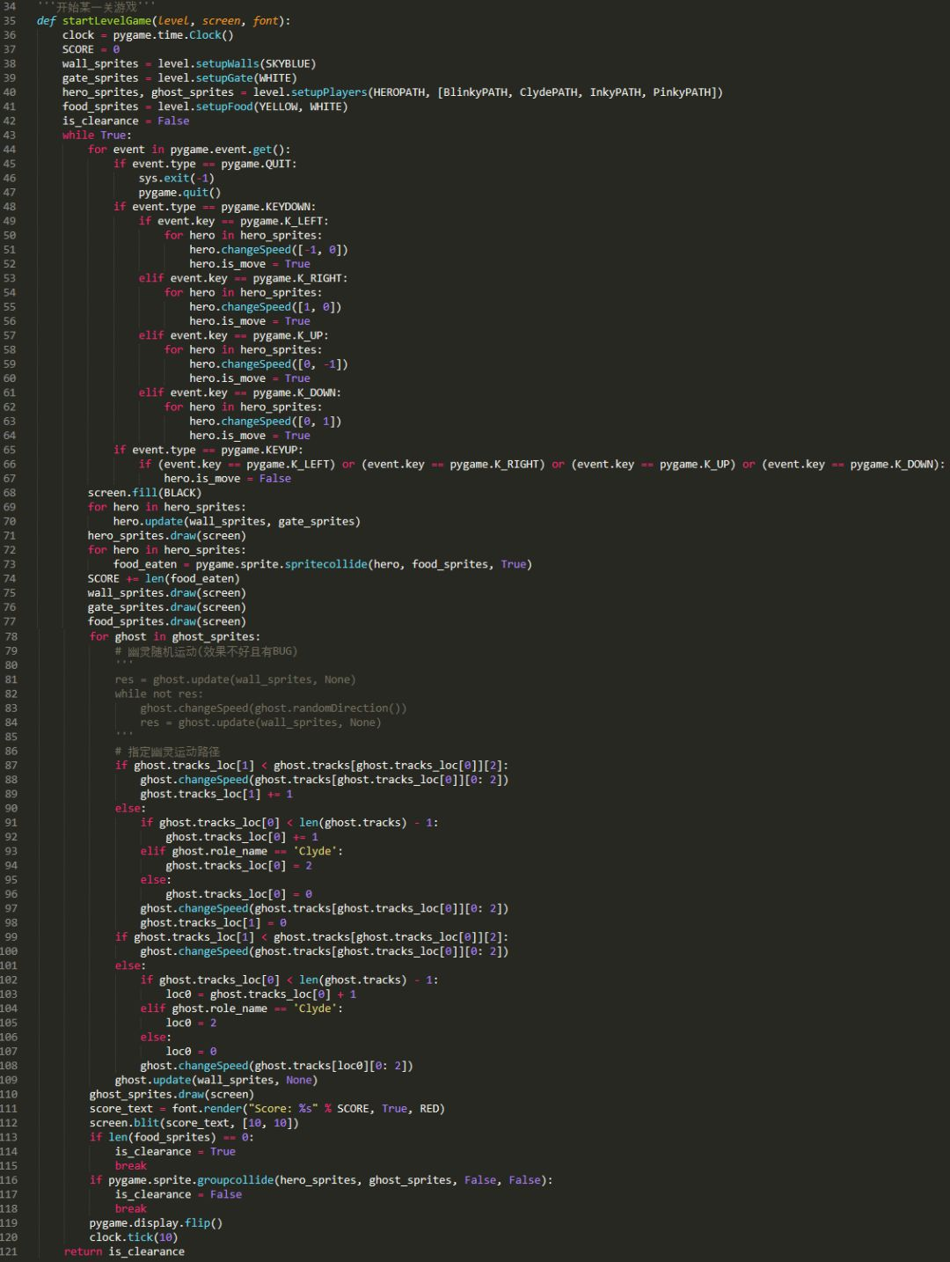Screen dimensions: 950x1262
Task: Click commented 'while not res:' line
Action: coord(158,693)
